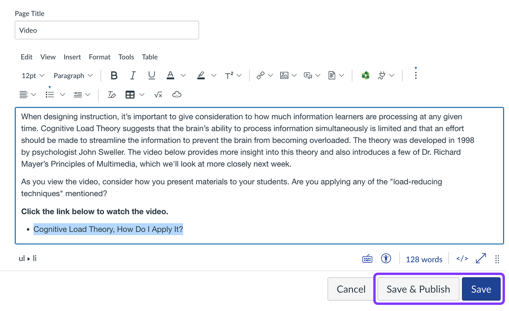
Task: Click the increase indent icon
Action: pos(78,95)
